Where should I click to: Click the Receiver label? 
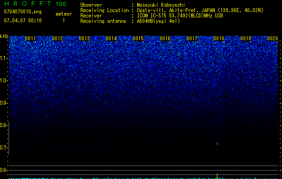pos(91,16)
